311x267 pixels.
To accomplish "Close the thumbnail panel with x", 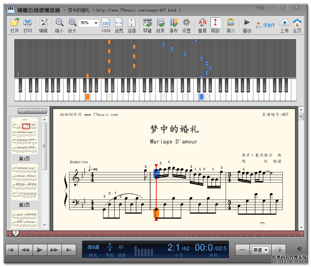I will [x=43, y=111].
